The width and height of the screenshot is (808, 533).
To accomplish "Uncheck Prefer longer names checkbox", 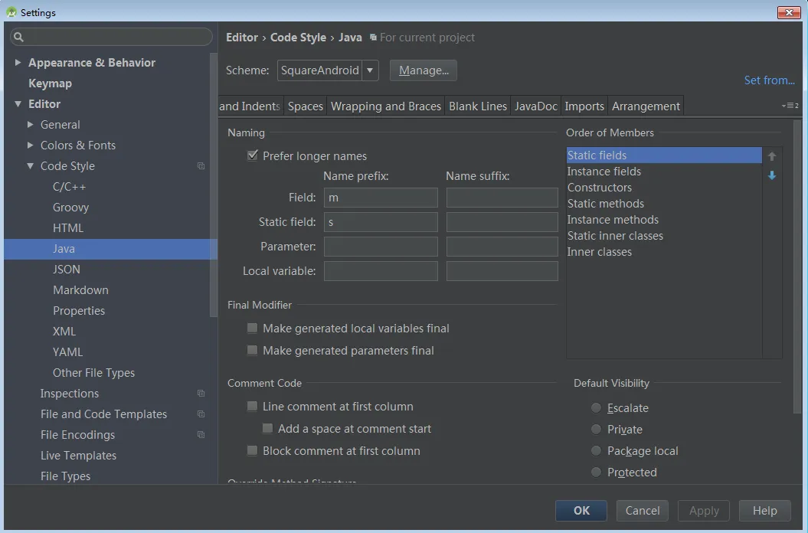I will pyautogui.click(x=253, y=155).
